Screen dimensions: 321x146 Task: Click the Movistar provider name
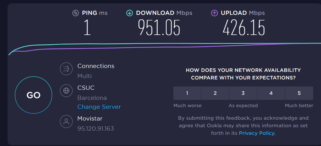click(x=90, y=119)
